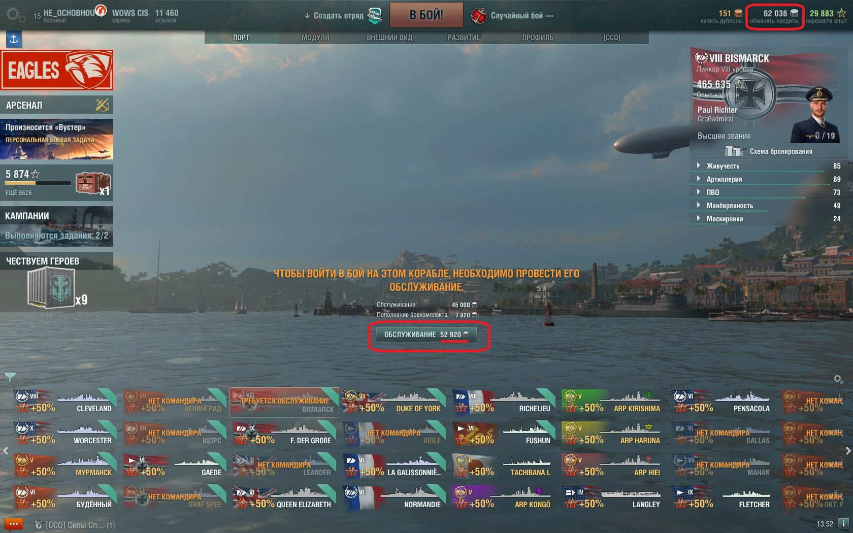Switch to the Модули tab

(x=315, y=38)
